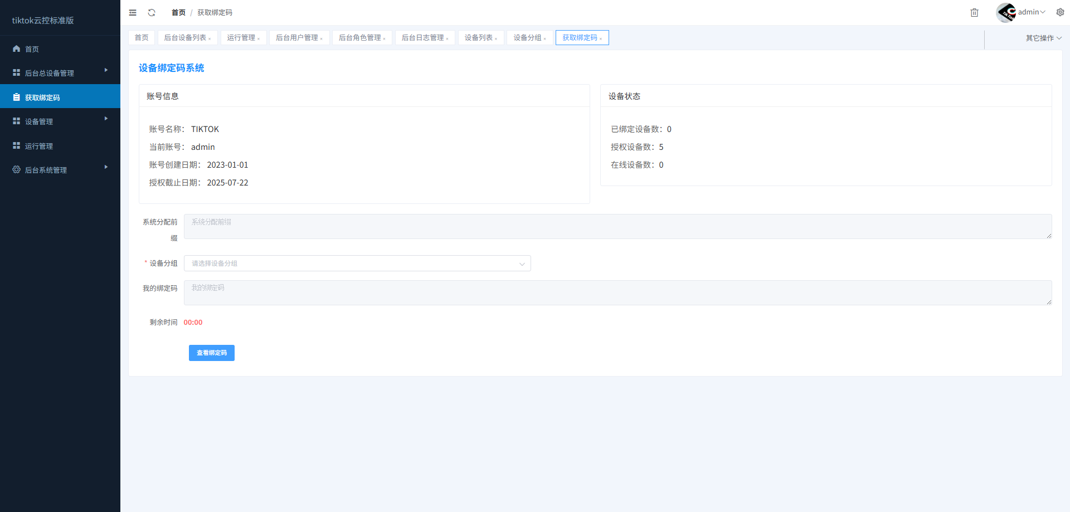Open the settings gear icon at top right
1070x512 pixels.
pos(1061,12)
